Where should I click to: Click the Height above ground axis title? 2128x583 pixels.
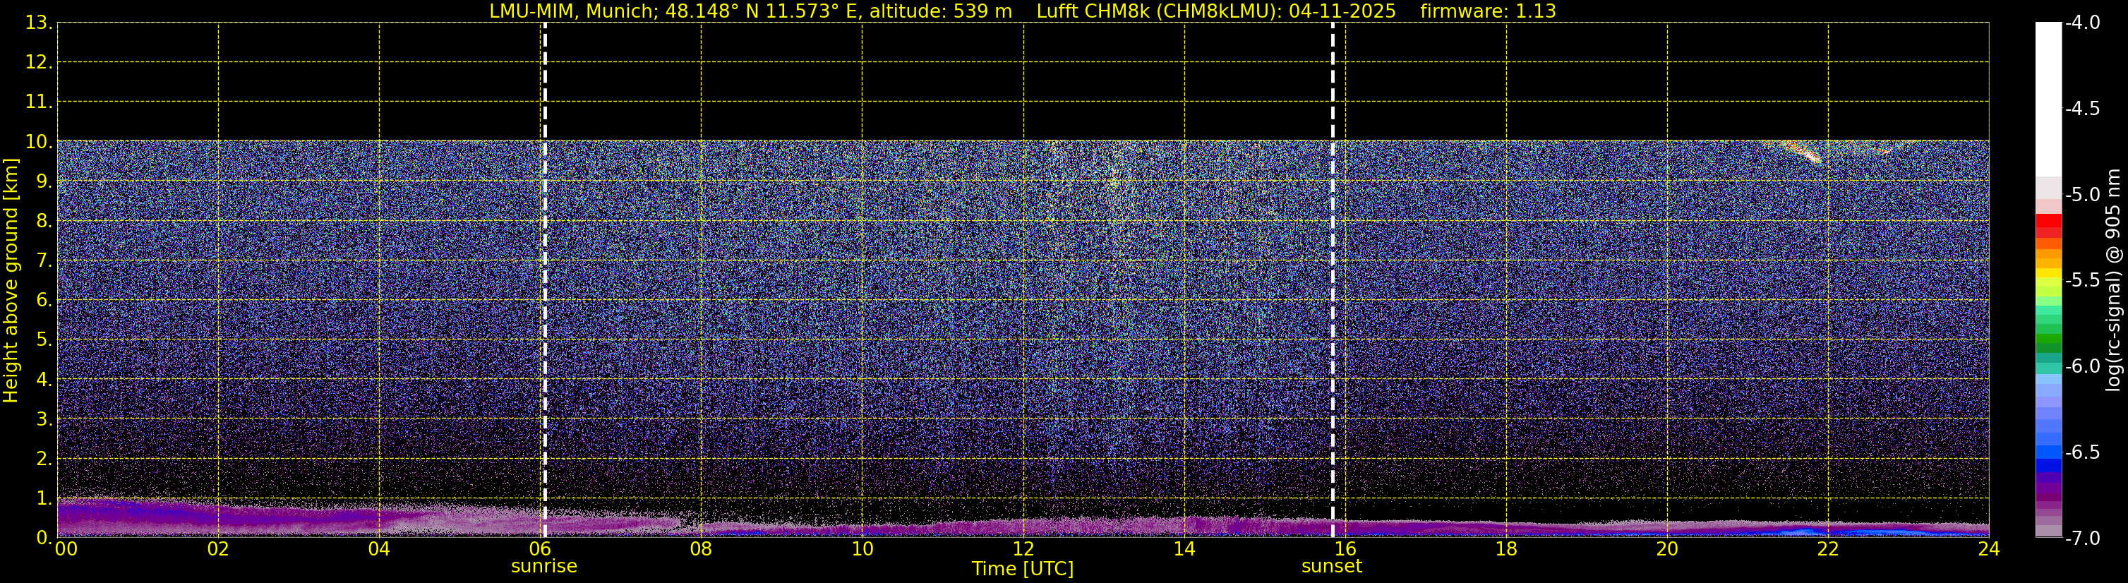[11, 280]
